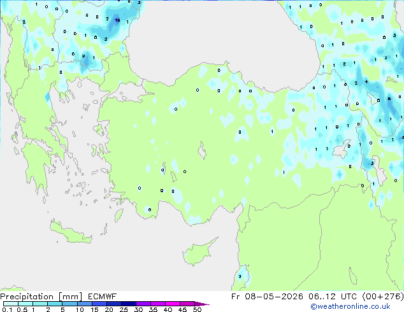Image resolution: width=404 pixels, height=312 pixels.
Task: Click the Crete island on the map
Action: coord(70,233)
